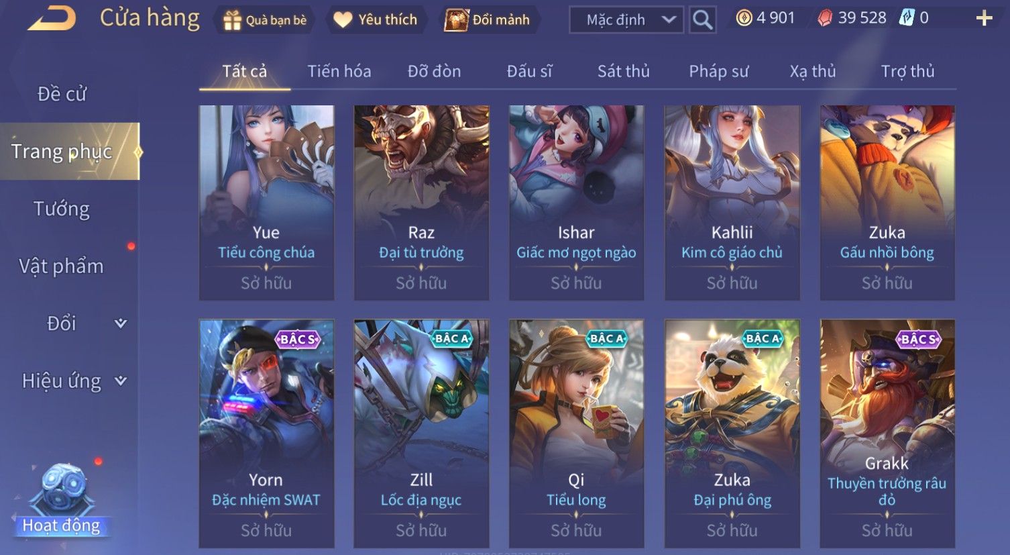Image resolution: width=1010 pixels, height=555 pixels.
Task: Select the Yorn Đặc nhiệm SWAT skin card
Action: point(266,434)
